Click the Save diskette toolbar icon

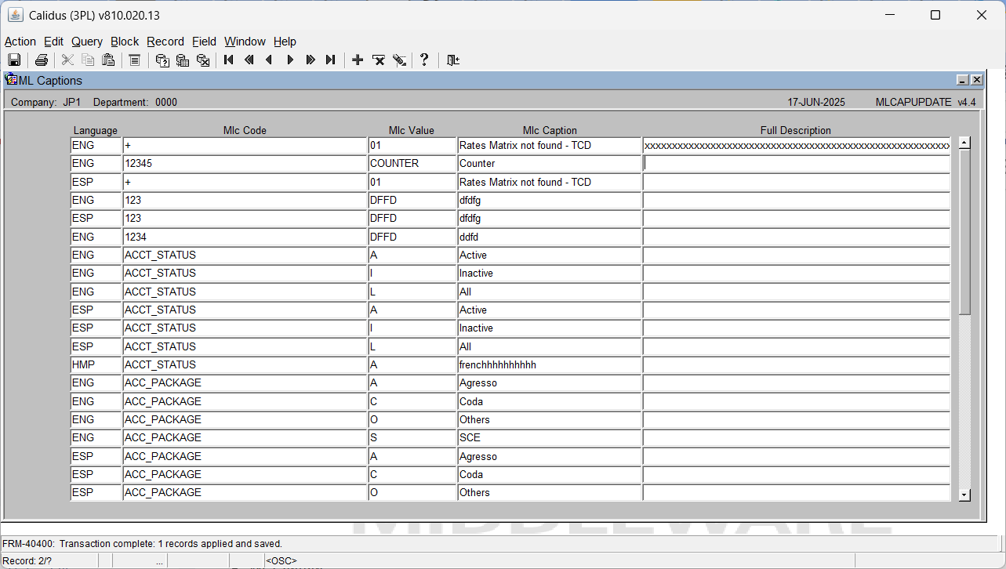pyautogui.click(x=14, y=60)
